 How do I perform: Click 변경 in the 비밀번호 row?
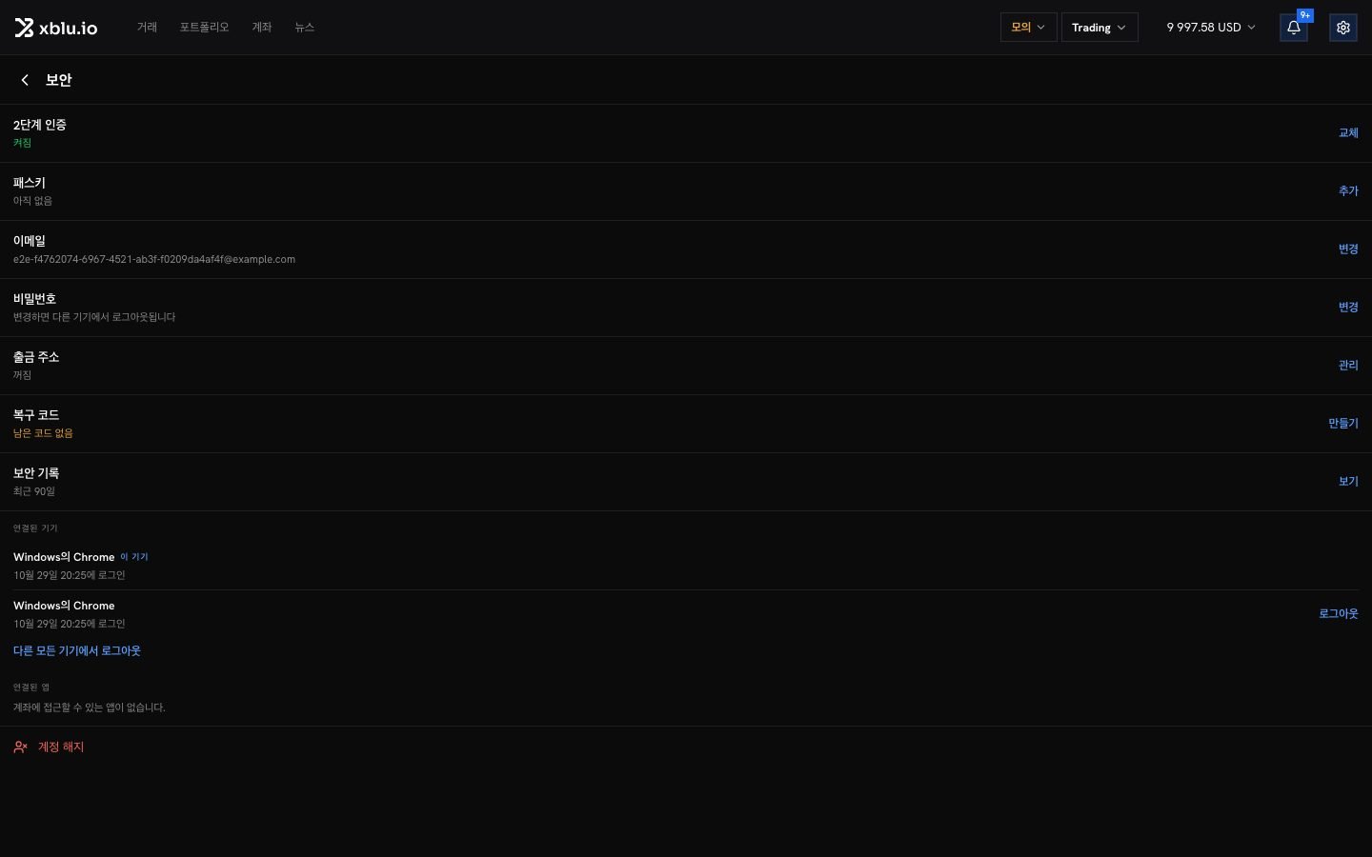click(x=1348, y=308)
